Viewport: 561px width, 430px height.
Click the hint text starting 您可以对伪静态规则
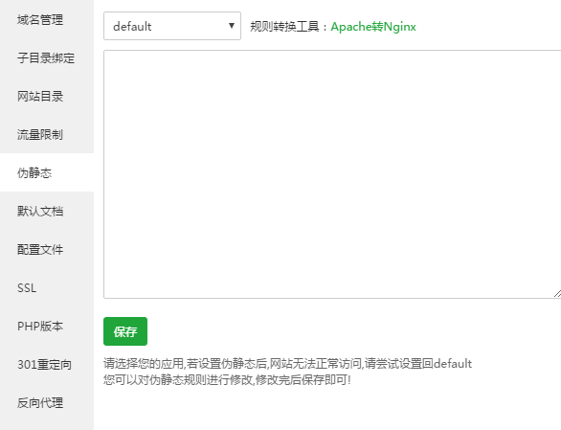[227, 379]
